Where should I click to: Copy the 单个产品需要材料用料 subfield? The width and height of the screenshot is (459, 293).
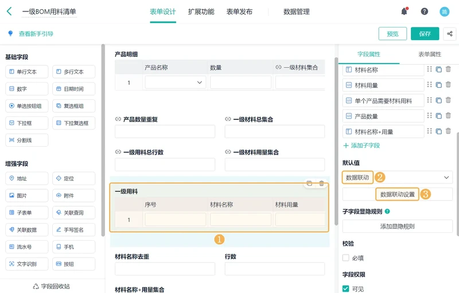438,100
